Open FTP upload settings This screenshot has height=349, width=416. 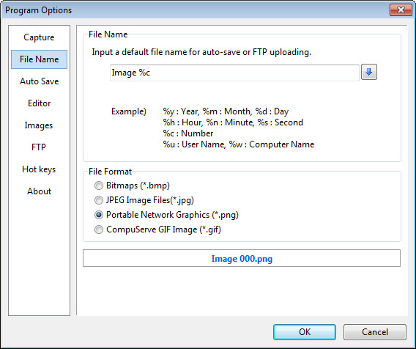(x=39, y=147)
